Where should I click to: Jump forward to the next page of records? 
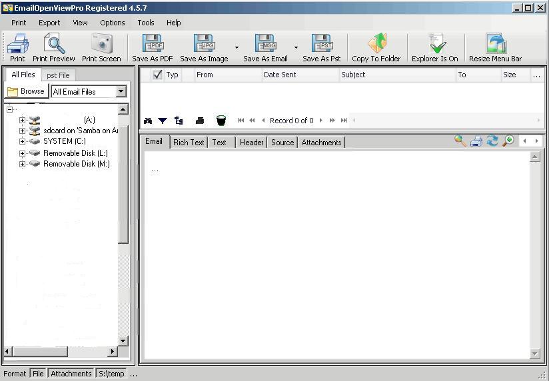[x=332, y=121]
